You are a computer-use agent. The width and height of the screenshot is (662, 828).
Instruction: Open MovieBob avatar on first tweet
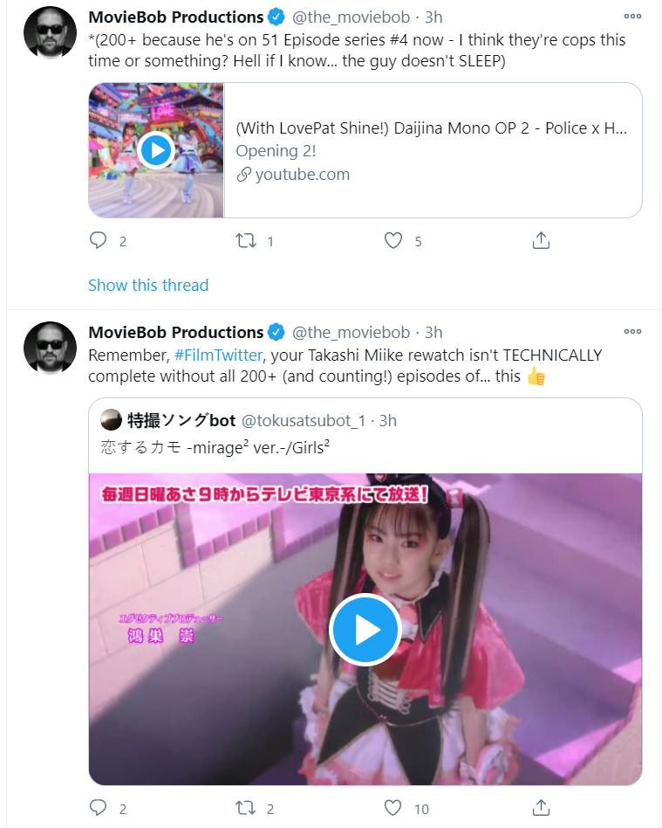coord(50,32)
